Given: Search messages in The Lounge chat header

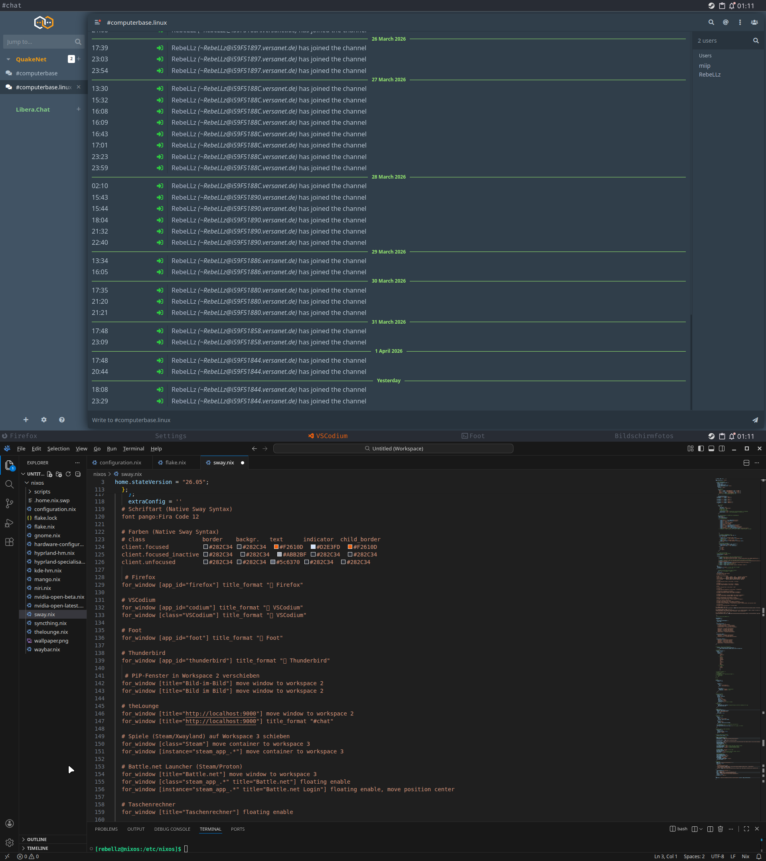Looking at the screenshot, I should click(x=711, y=22).
